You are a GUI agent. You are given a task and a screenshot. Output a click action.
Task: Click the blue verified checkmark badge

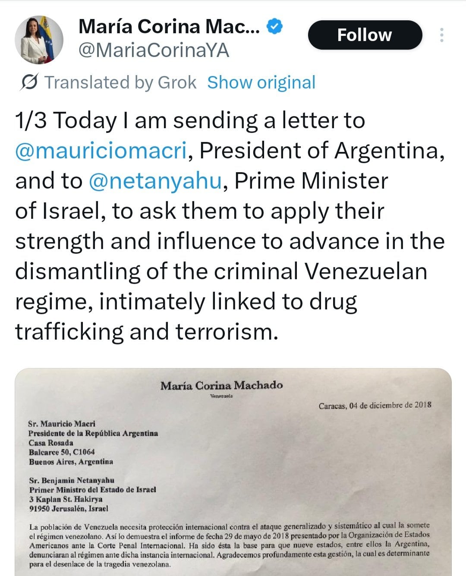click(x=275, y=27)
